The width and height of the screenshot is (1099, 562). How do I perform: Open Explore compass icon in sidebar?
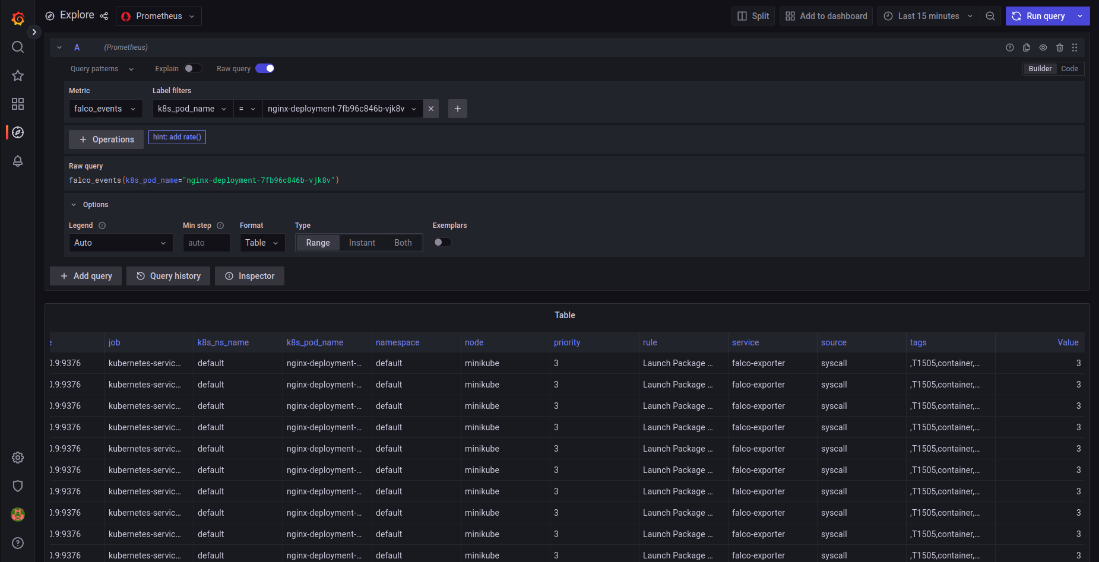click(18, 132)
